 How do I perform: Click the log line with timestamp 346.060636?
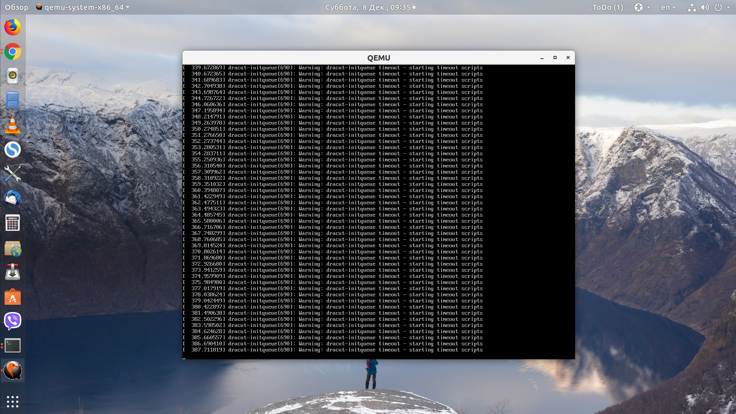coord(333,105)
